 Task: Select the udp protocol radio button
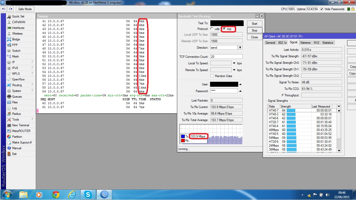[x=212, y=29]
